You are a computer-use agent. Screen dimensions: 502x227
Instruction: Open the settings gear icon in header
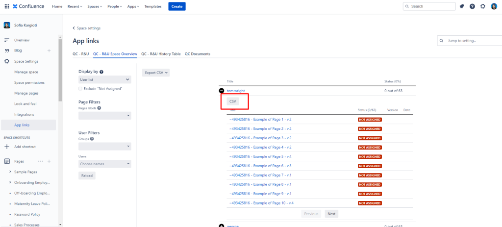[x=483, y=6]
